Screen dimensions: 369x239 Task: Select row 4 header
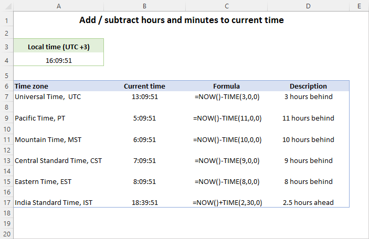point(6,60)
